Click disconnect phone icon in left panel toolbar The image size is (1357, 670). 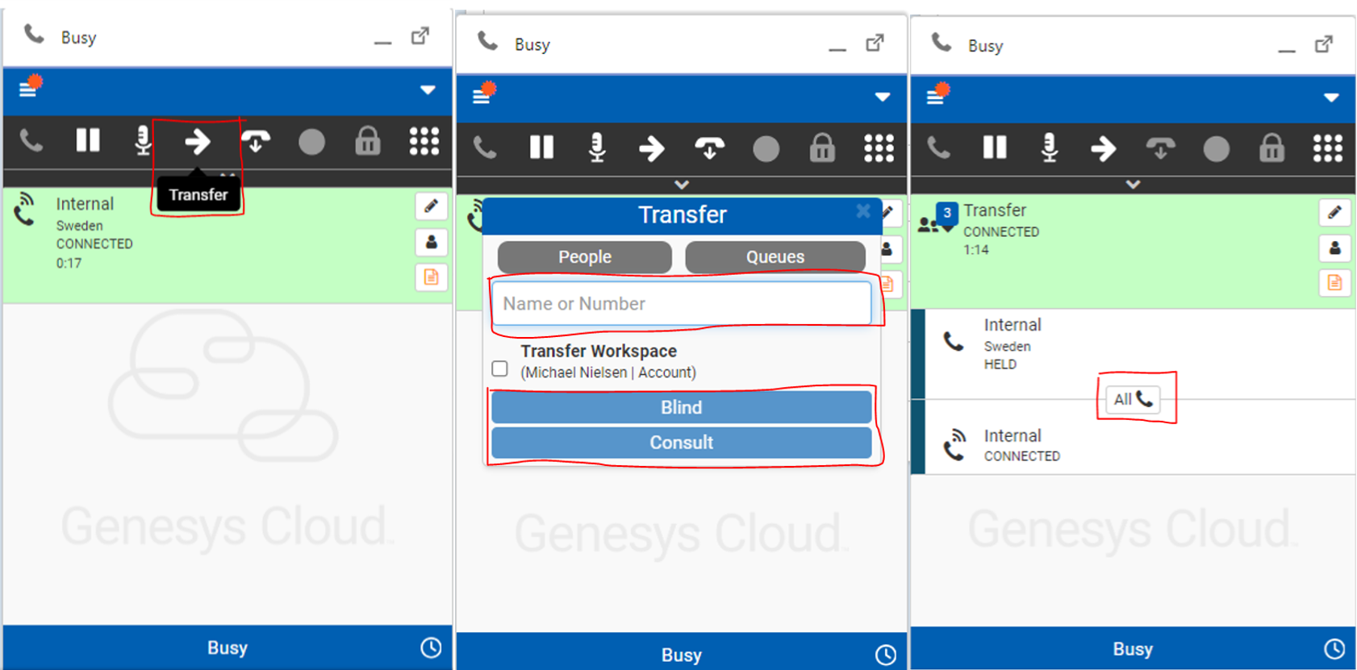(31, 141)
